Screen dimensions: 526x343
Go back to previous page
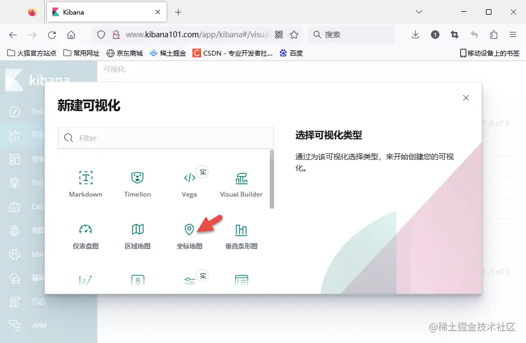coord(13,35)
